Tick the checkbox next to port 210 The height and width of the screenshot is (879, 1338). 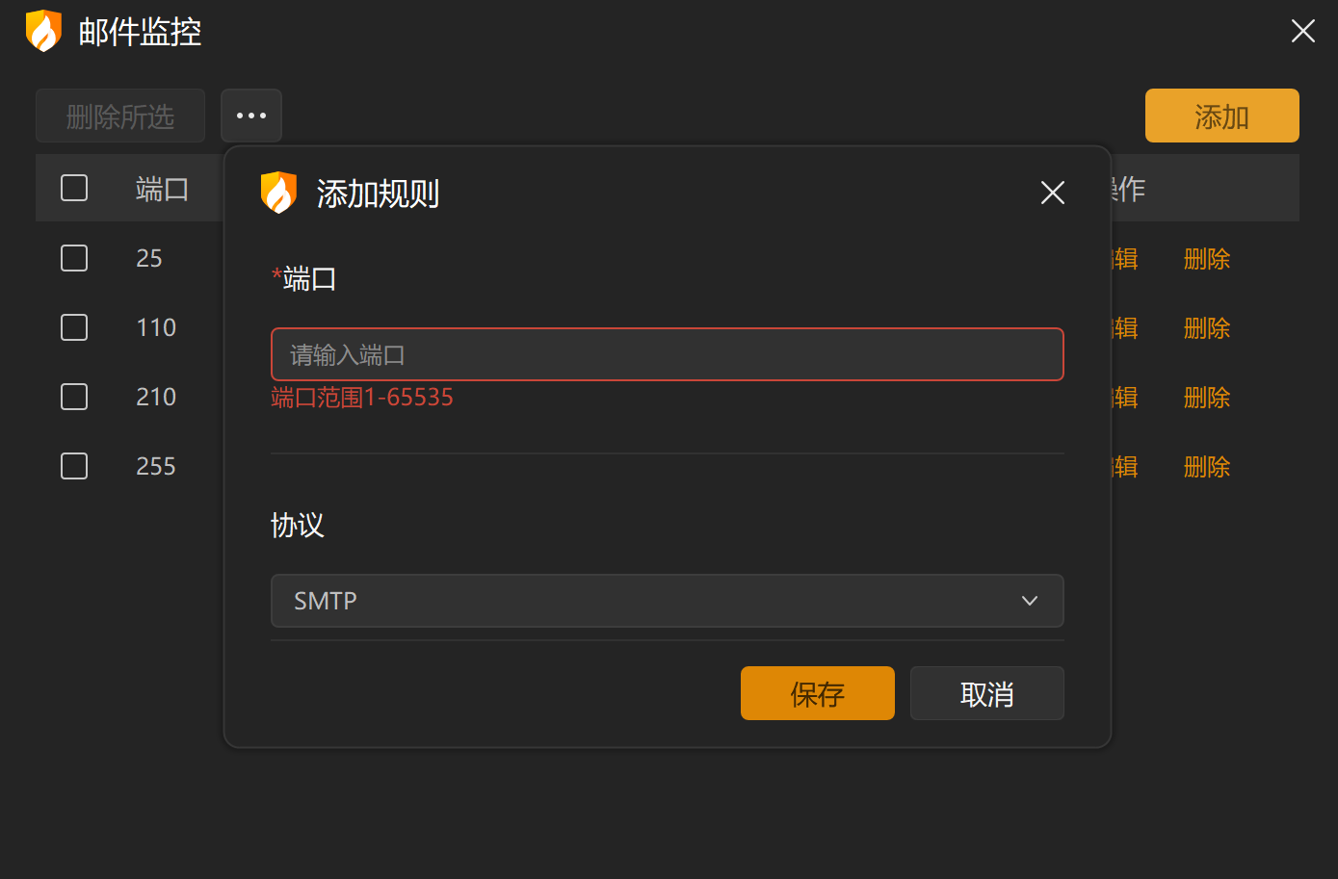pos(74,397)
